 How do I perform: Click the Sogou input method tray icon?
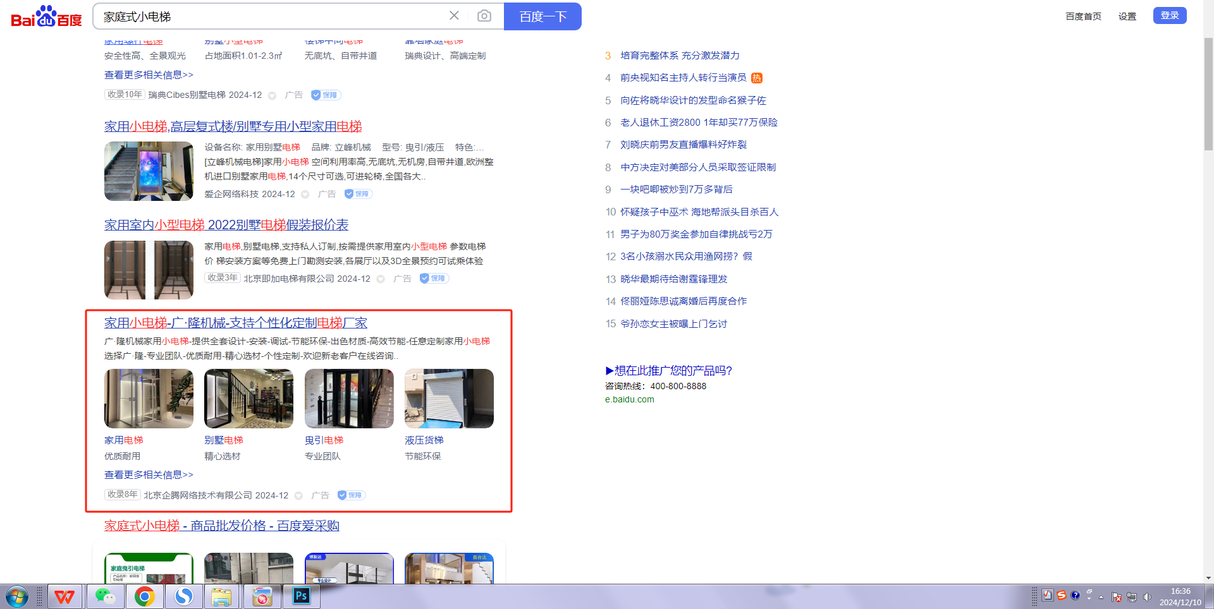(1062, 595)
